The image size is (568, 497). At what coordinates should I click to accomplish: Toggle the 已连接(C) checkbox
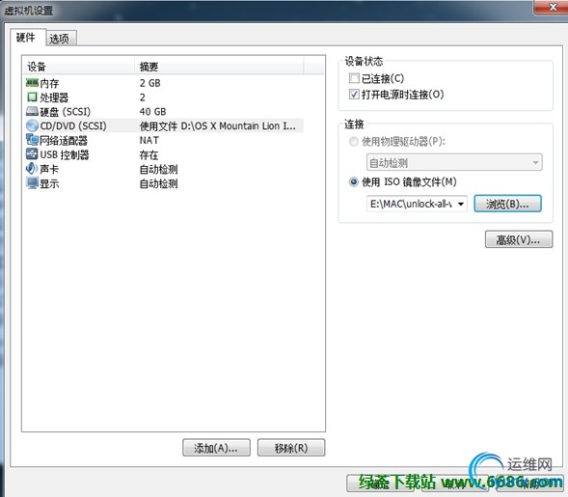354,78
